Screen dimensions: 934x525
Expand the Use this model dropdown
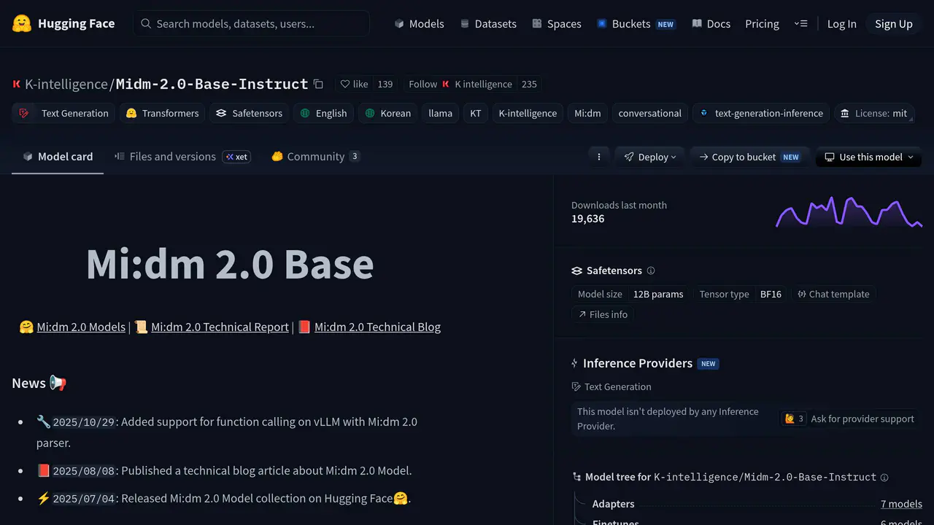click(x=868, y=157)
